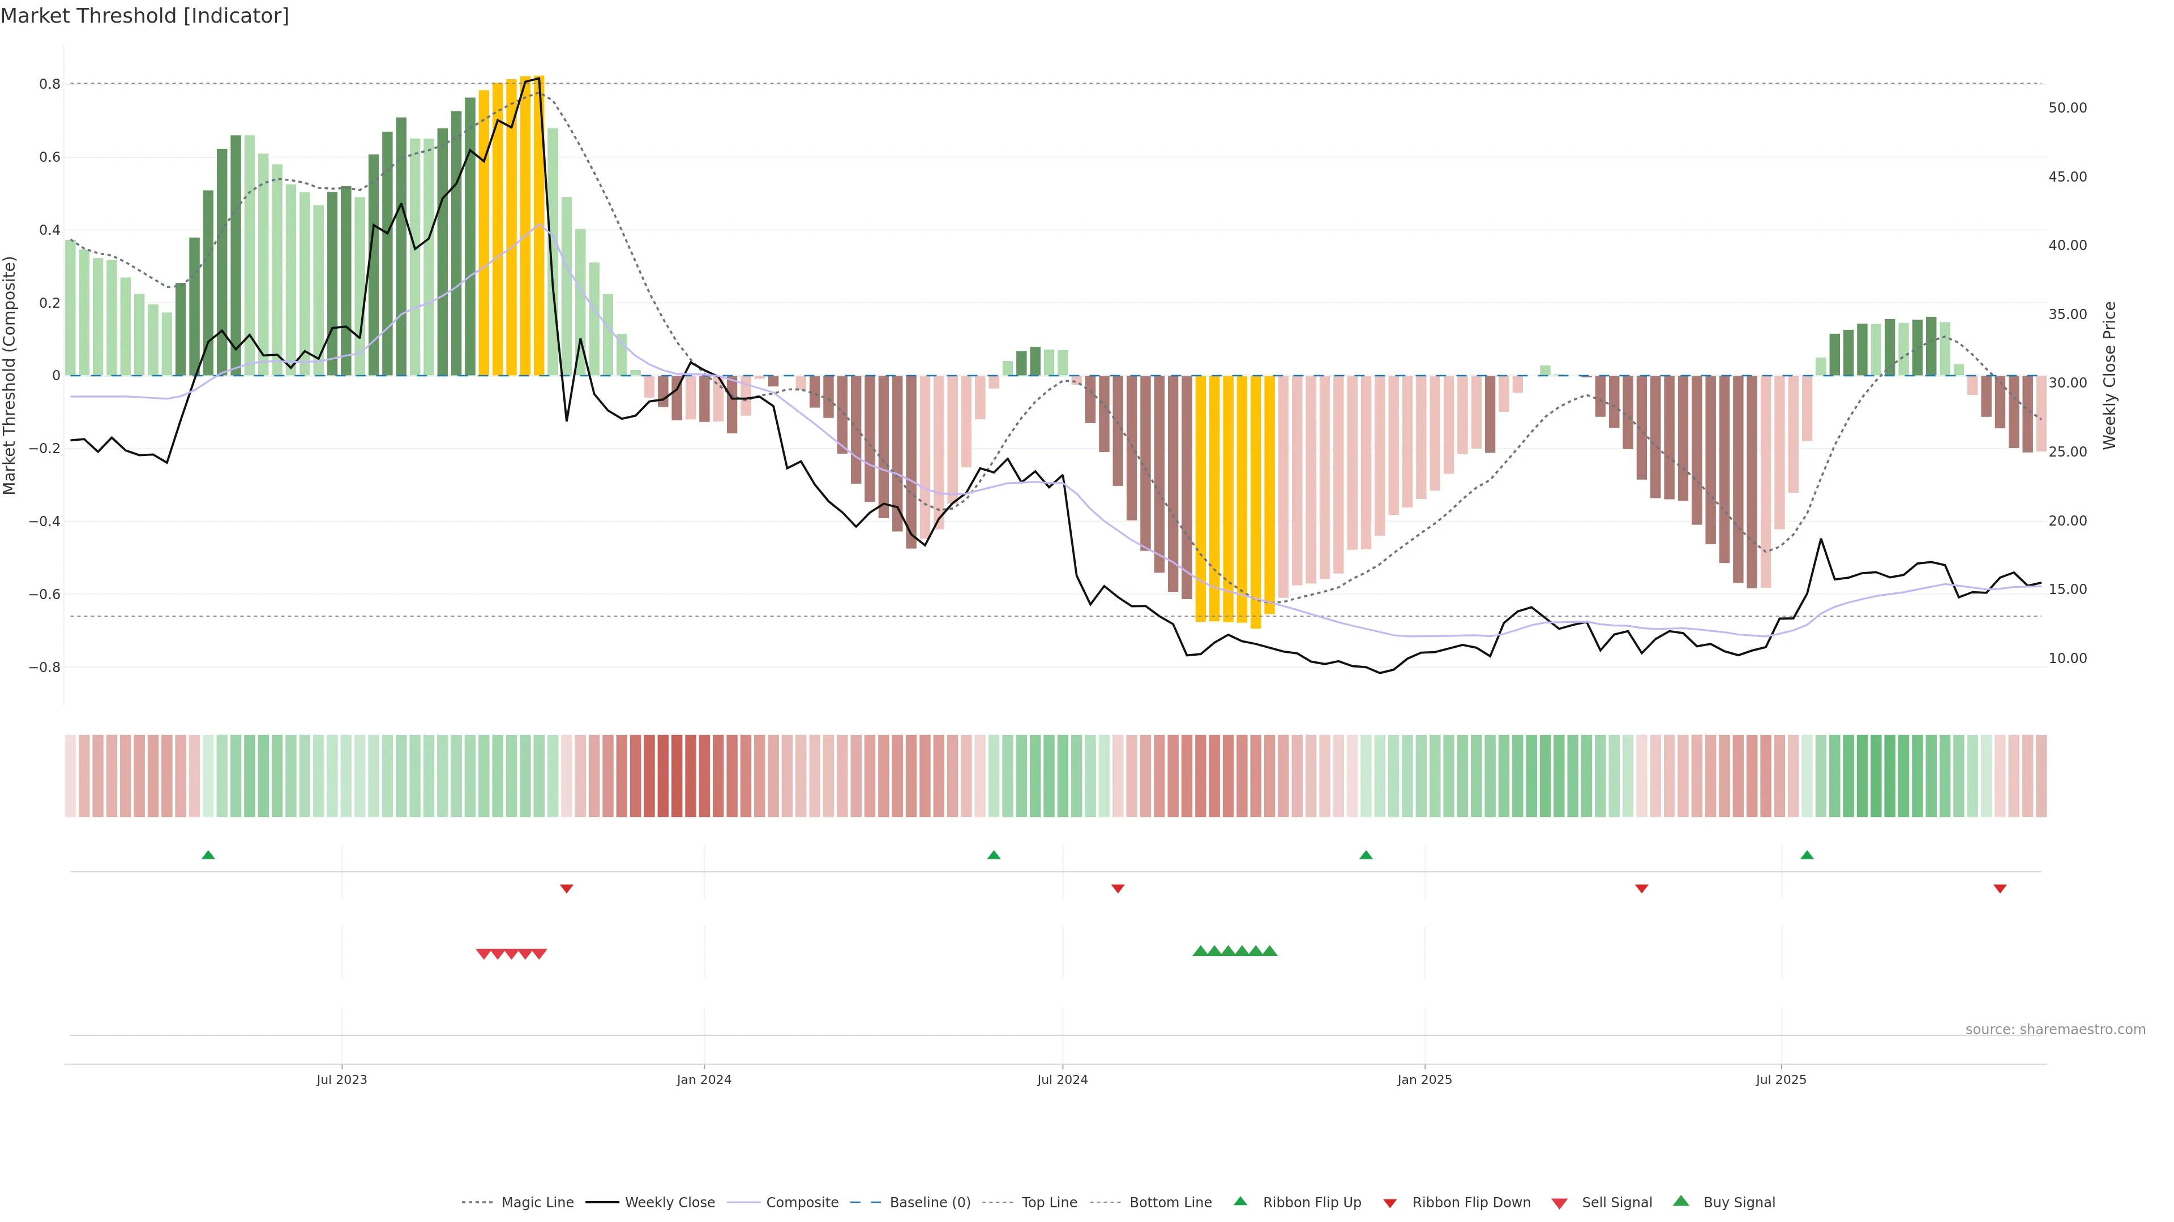Click the source: sharemaestro.com text
The width and height of the screenshot is (2174, 1222).
[x=2055, y=1030]
